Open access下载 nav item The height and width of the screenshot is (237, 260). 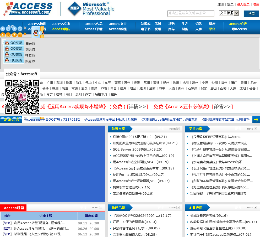pyautogui.click(x=94, y=29)
